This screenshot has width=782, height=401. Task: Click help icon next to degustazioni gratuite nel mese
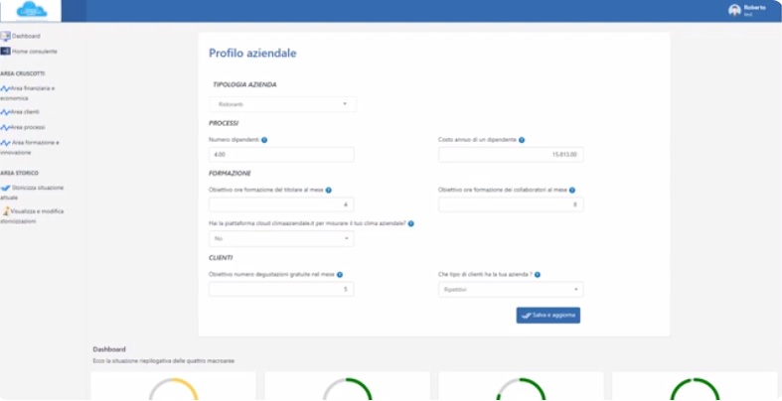click(x=339, y=274)
